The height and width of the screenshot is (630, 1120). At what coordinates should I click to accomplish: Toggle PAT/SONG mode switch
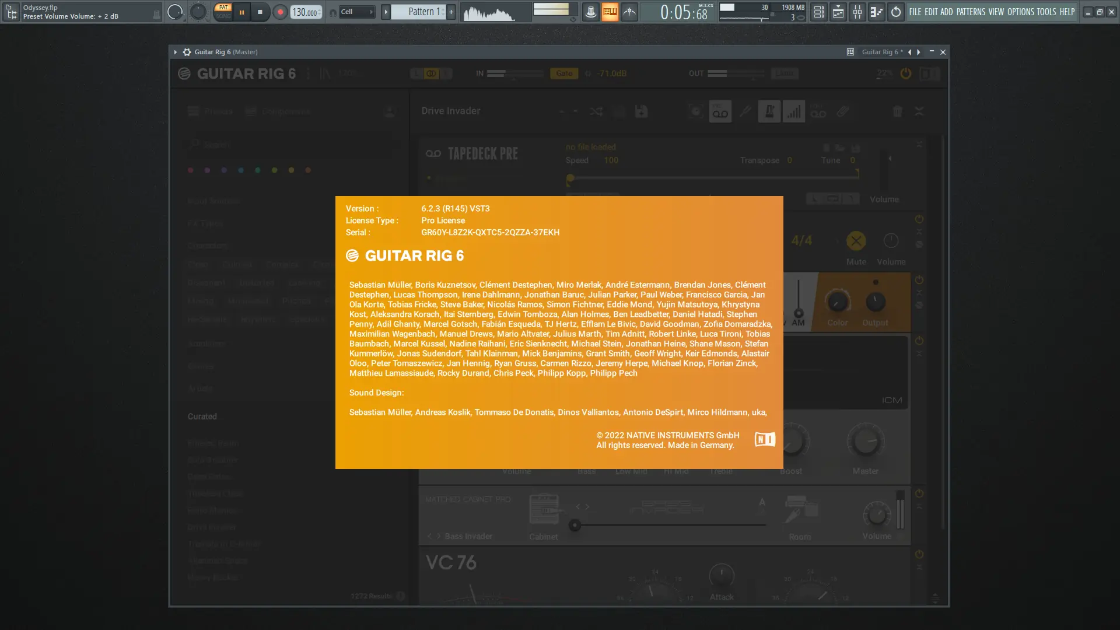[x=223, y=12]
